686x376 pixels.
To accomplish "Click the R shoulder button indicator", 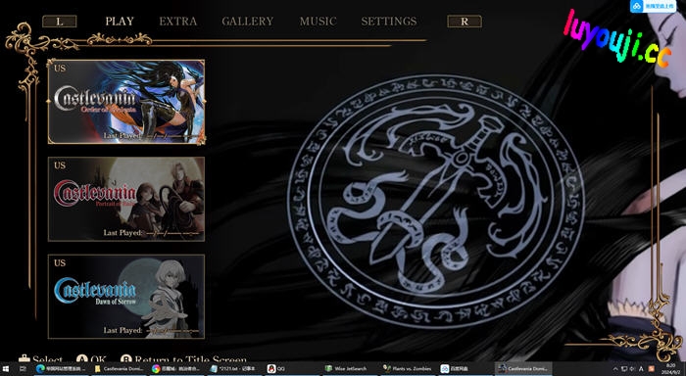I will (465, 22).
